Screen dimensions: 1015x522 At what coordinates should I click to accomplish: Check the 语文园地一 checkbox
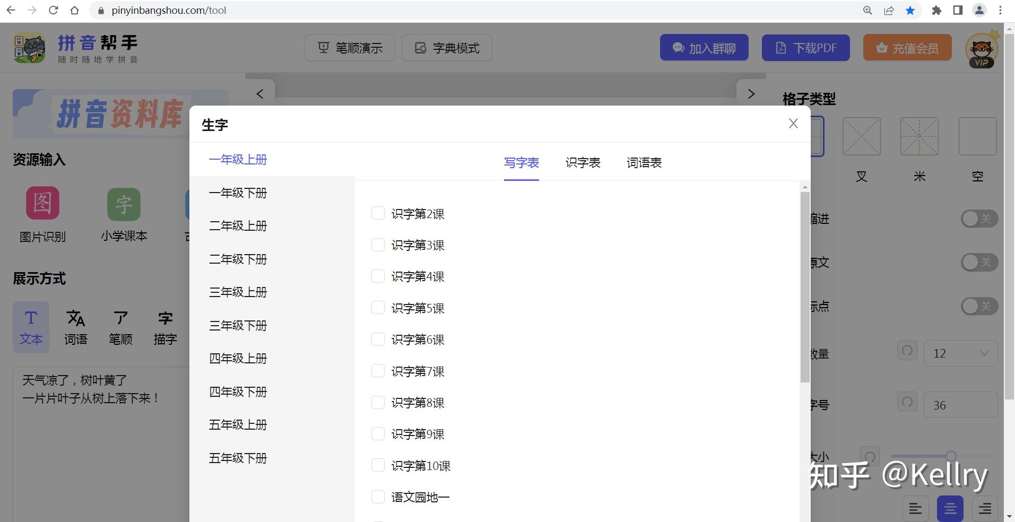(x=378, y=497)
